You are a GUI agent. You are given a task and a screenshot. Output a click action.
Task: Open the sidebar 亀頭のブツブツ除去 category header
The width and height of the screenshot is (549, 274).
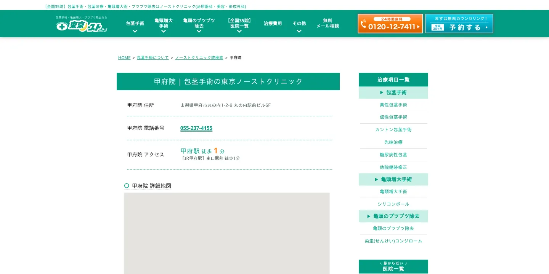393,216
